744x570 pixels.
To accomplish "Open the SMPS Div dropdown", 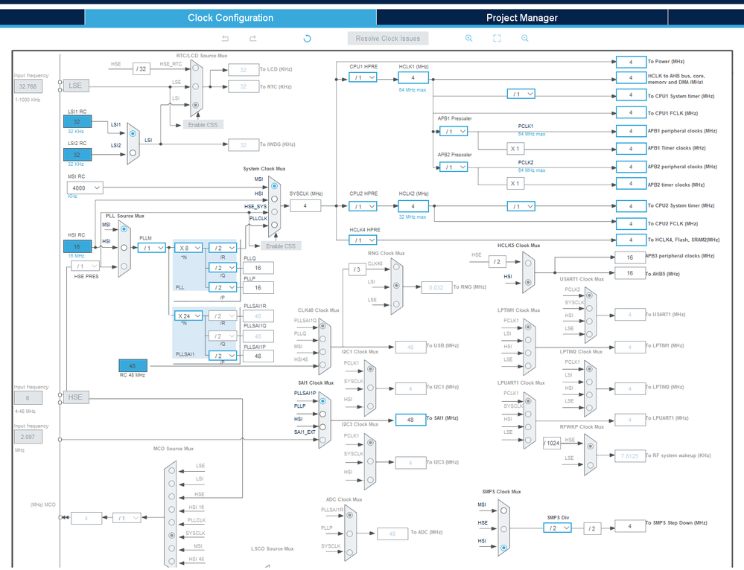I will click(558, 528).
